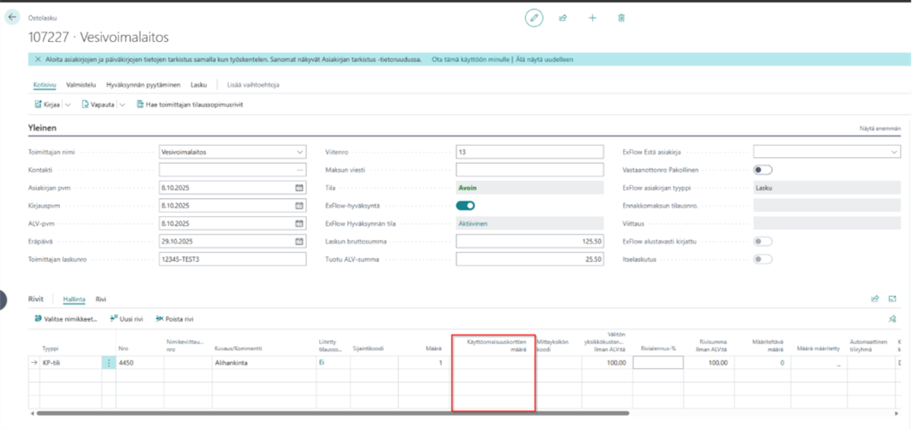
Task: Open calendar picker for Eräpäivä field
Action: pos(299,241)
